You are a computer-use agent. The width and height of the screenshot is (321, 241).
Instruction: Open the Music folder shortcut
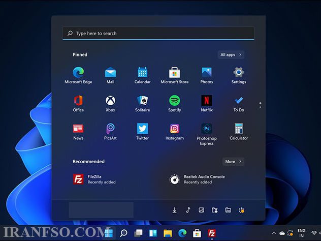click(188, 210)
